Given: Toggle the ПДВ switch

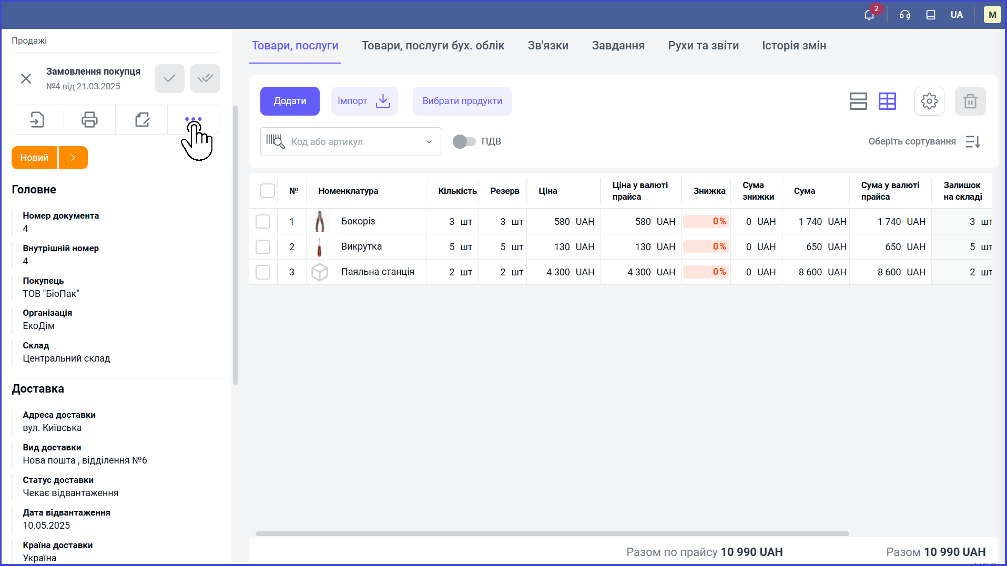Looking at the screenshot, I should [464, 141].
